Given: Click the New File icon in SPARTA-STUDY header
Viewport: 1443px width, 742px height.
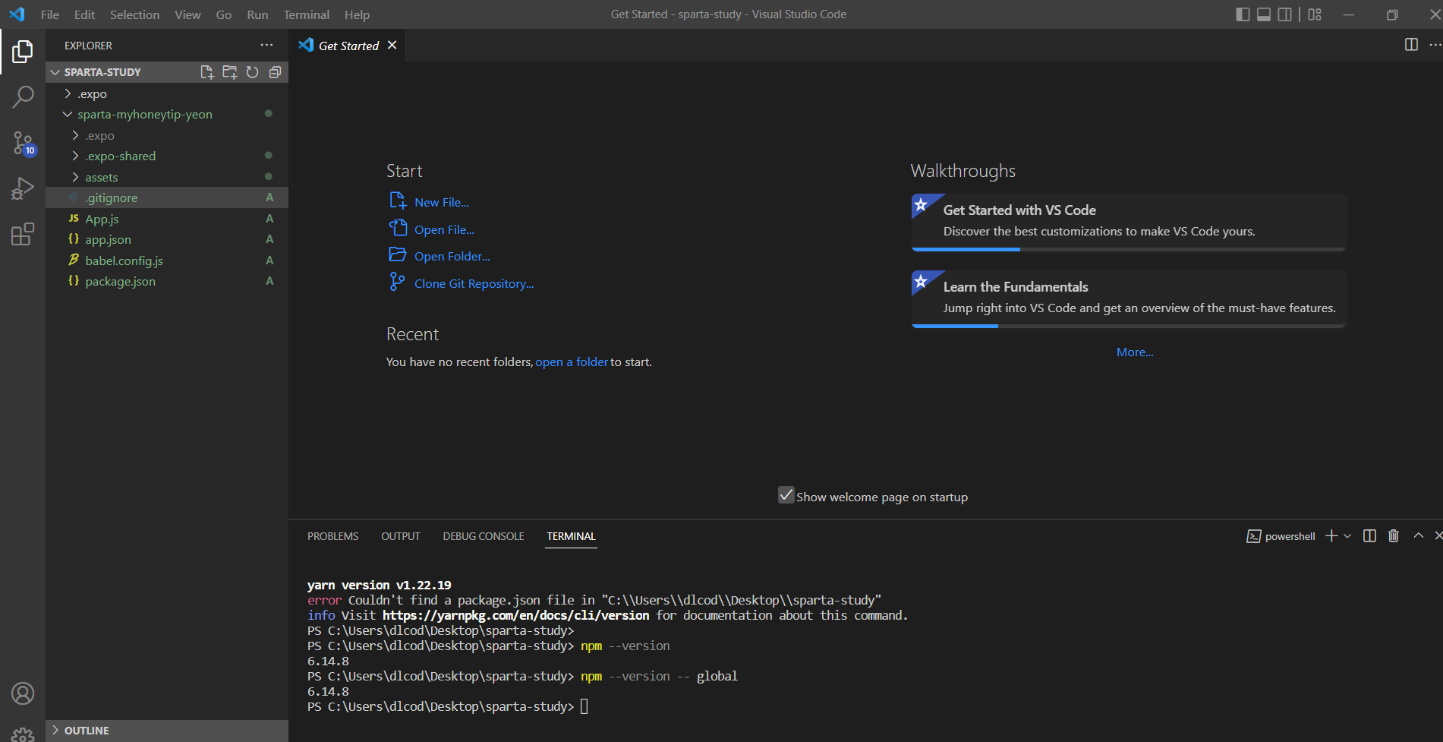Looking at the screenshot, I should coord(206,72).
